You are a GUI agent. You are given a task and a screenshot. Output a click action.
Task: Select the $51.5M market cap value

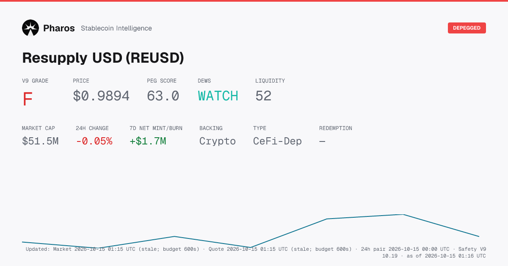[40, 141]
